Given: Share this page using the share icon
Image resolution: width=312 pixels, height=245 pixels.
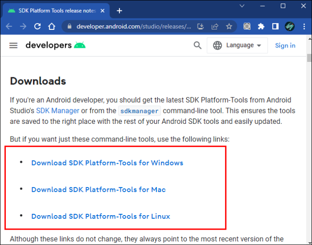Looking at the screenshot, I should (215, 26).
